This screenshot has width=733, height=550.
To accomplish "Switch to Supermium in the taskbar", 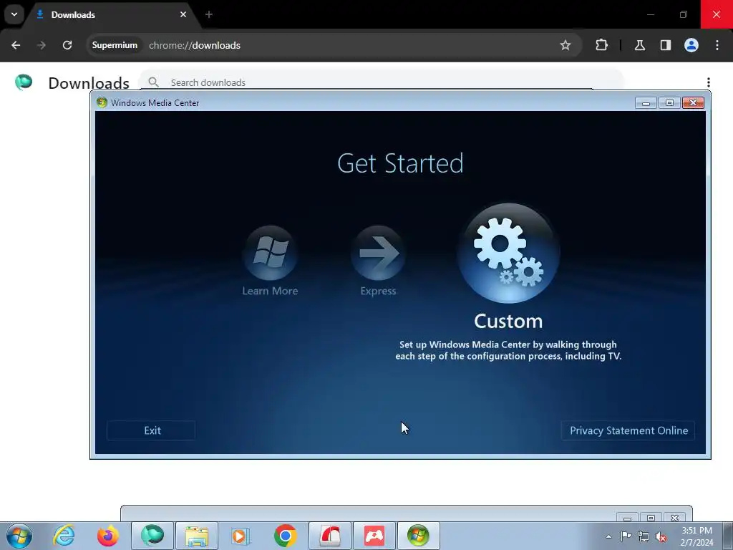I will 152,536.
